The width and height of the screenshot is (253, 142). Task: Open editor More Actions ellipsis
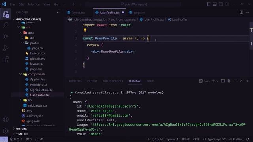coord(247,12)
